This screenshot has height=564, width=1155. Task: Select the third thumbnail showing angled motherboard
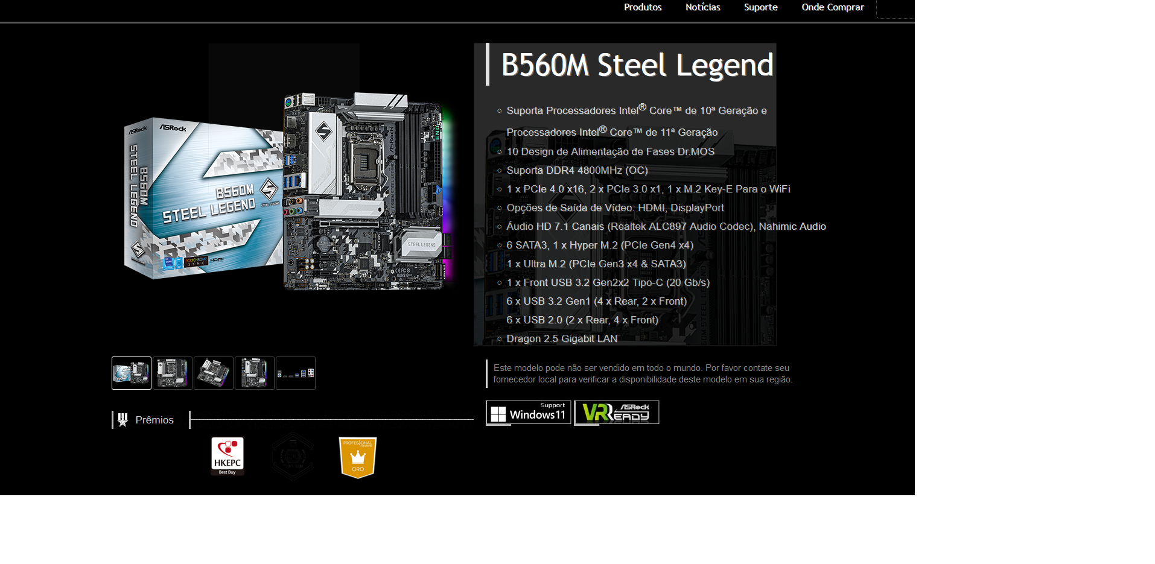click(214, 373)
